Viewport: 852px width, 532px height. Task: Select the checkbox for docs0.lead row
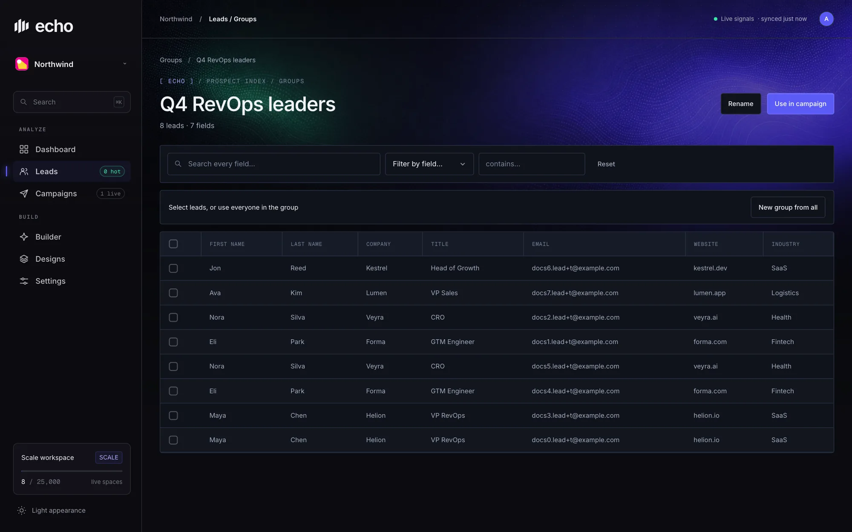point(173,440)
